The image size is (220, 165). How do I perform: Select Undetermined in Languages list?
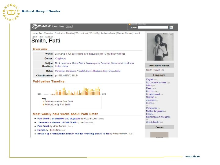[153, 94]
